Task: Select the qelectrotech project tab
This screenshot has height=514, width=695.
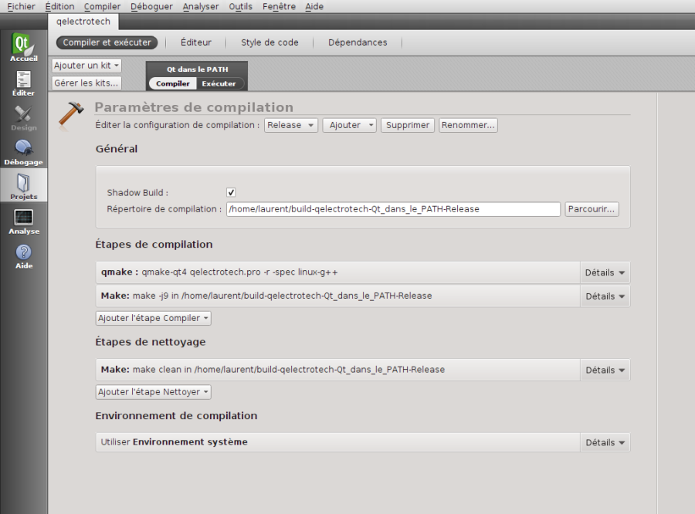Action: (83, 22)
